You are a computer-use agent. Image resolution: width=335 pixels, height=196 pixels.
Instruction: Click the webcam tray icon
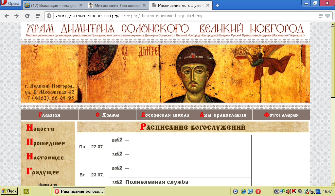click(x=277, y=191)
